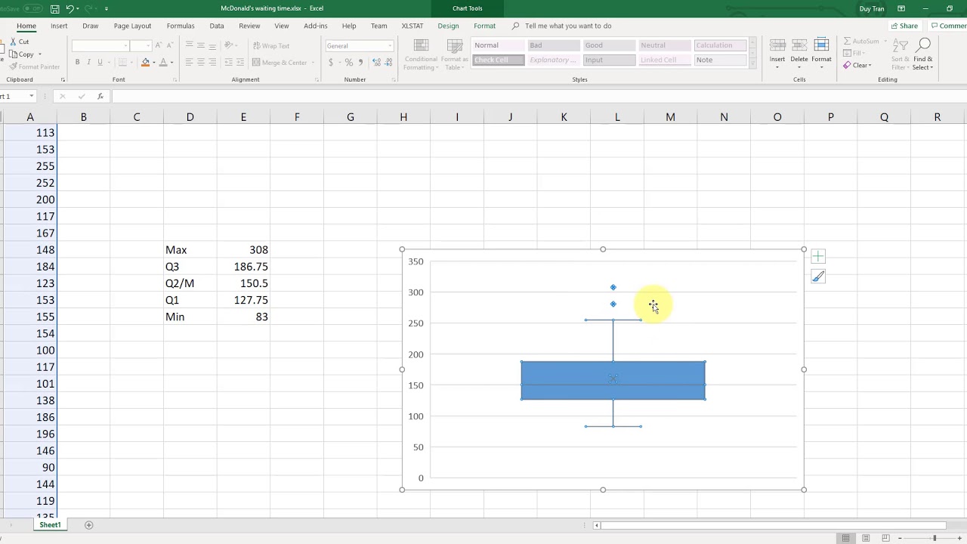Image resolution: width=967 pixels, height=544 pixels.
Task: Open the XLSTAT ribbon tab
Action: coord(412,26)
